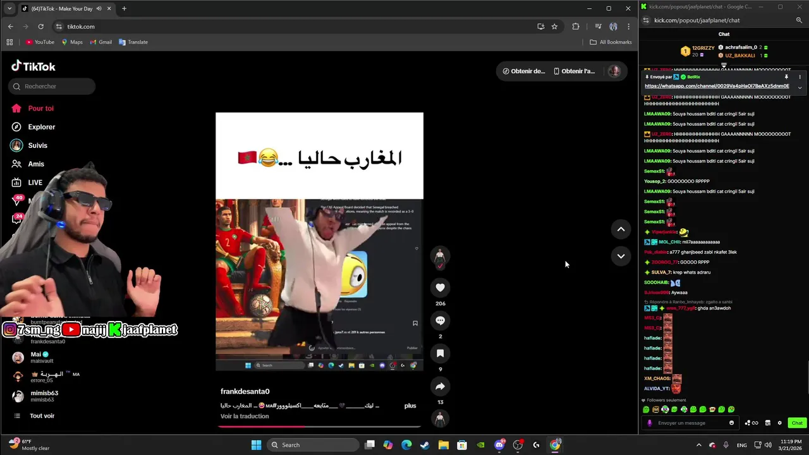Open Chrome apps grid shortcut
Viewport: 809px width, 455px height.
tap(9, 42)
